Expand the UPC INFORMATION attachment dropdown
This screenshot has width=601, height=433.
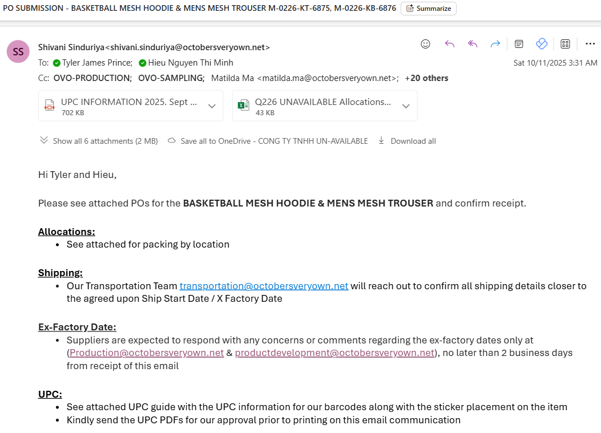coord(212,106)
